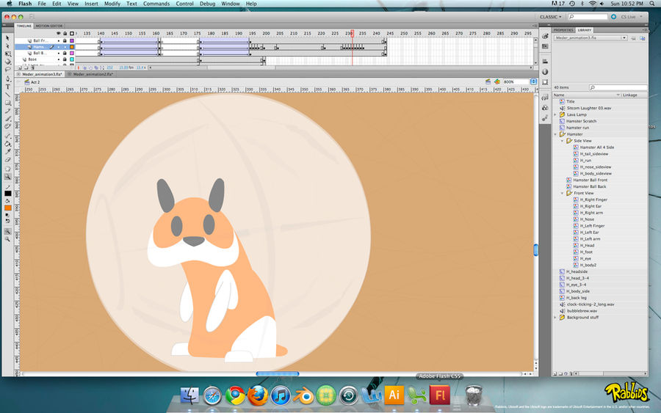Launch Firefox from Dock
This screenshot has height=413, width=661.
pos(258,395)
